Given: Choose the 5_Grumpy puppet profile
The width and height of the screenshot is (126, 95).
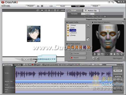Looking at the screenshot, I should [73, 35].
